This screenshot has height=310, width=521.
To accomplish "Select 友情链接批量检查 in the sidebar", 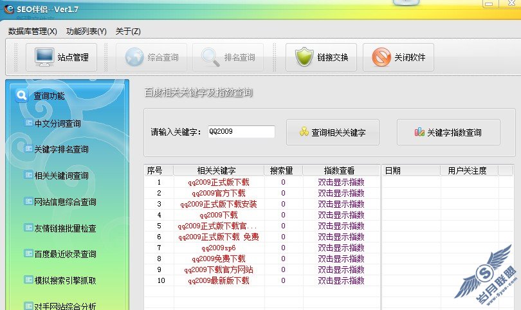I will [65, 228].
